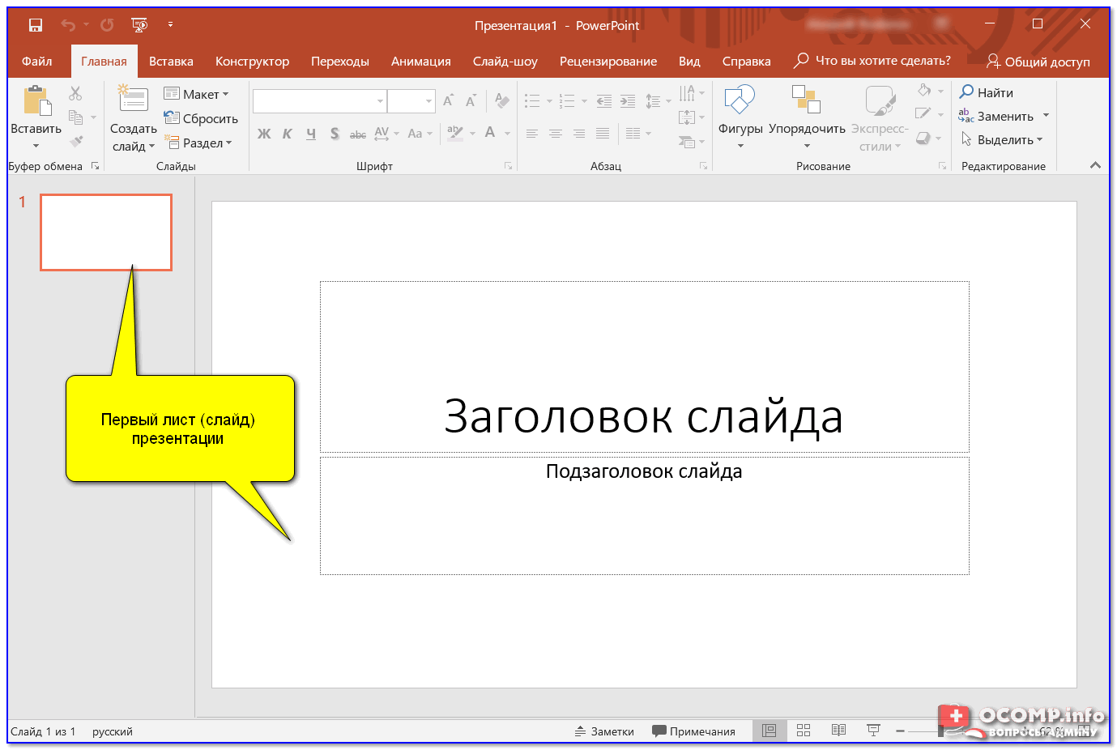Align text left icon
1117x750 pixels.
pos(531,134)
